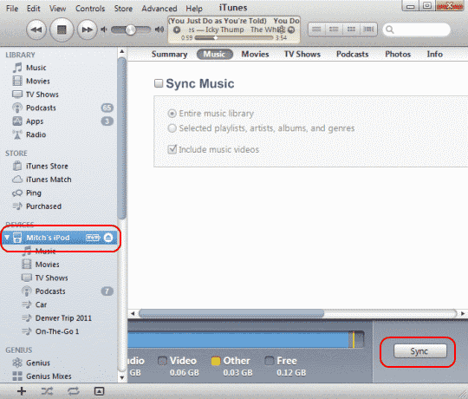Click the previous track rewind button

tap(36, 29)
